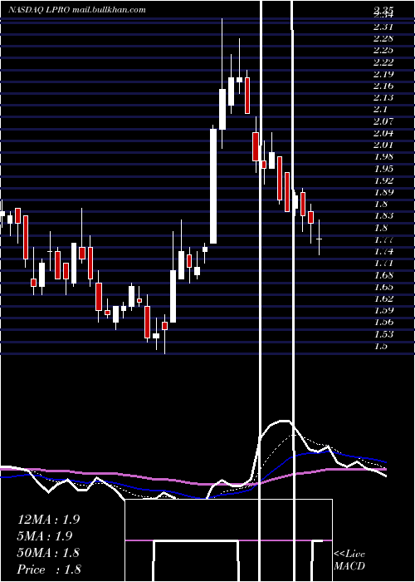Select the 2.31 price axis label

[x=383, y=27]
